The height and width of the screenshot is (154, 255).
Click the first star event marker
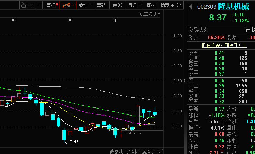[x=13, y=20]
